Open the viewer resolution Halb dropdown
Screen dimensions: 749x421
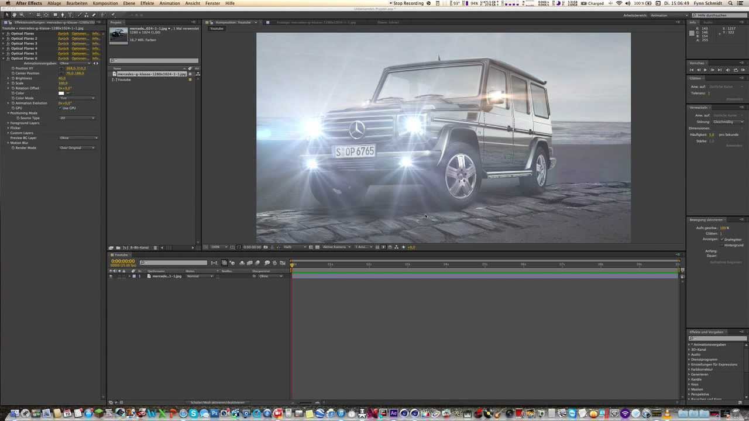(295, 247)
